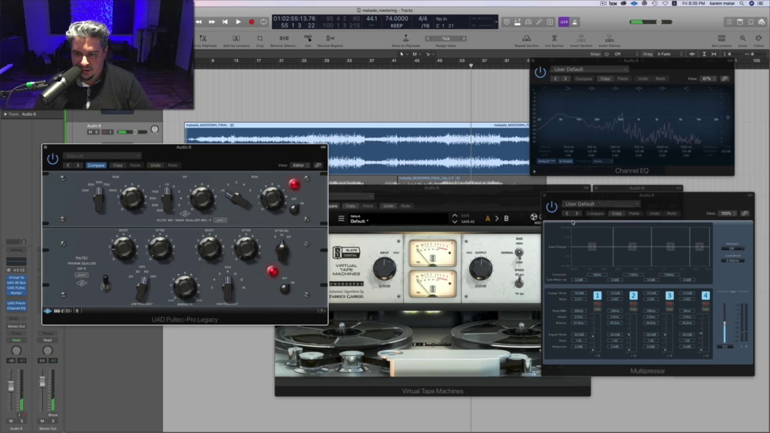Start playback with the transport Play button
This screenshot has height=433, width=770.
coord(238,22)
